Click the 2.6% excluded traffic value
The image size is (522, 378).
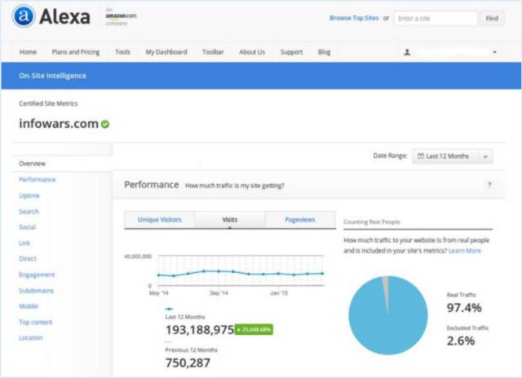(461, 341)
